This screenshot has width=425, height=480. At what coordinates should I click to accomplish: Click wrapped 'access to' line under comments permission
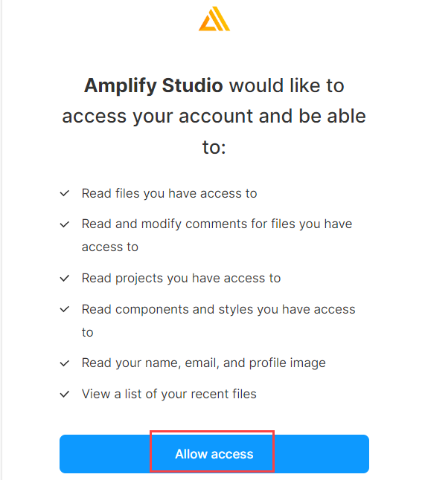click(110, 247)
